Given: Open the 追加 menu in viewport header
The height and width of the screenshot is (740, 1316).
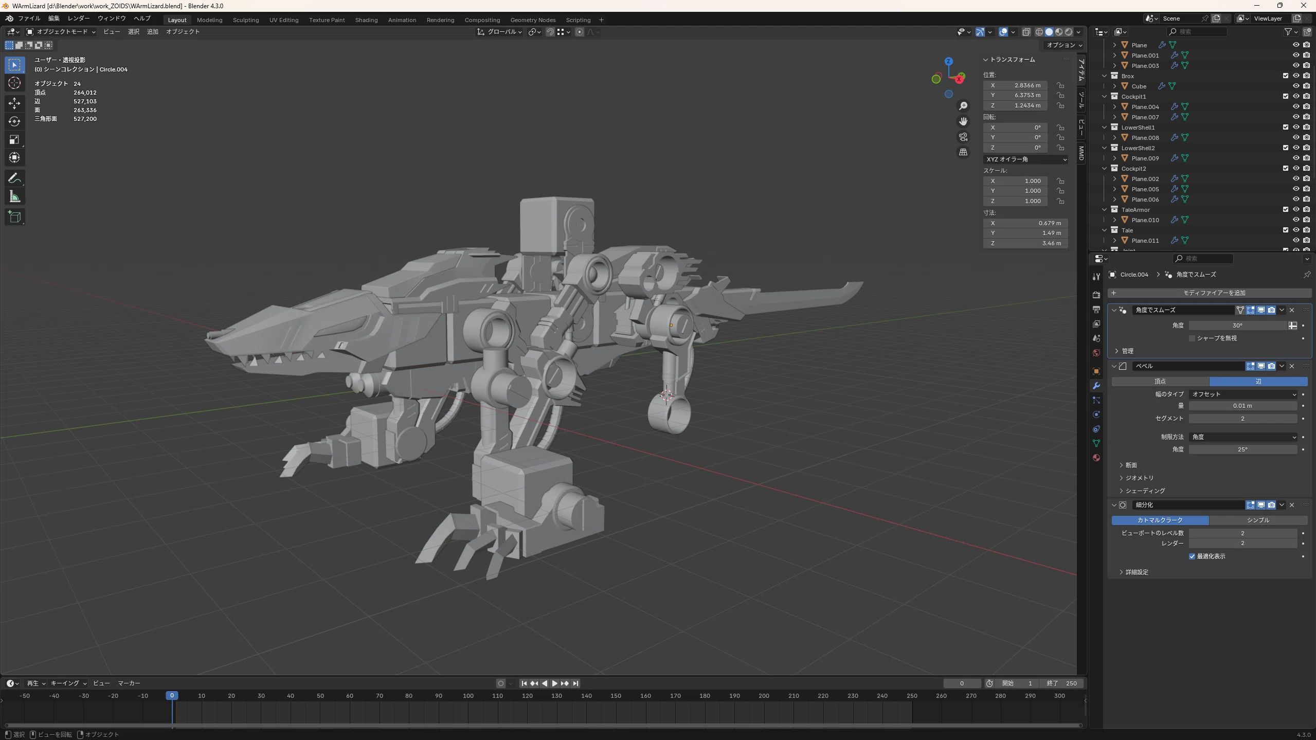Looking at the screenshot, I should [x=152, y=32].
